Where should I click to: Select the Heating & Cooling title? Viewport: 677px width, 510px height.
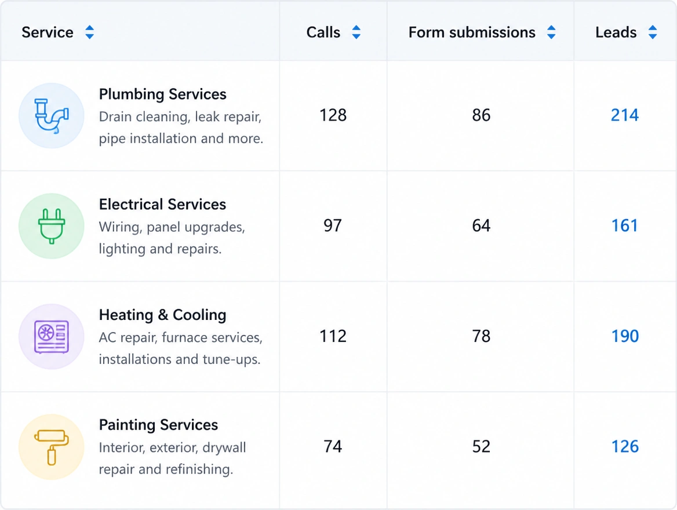162,315
